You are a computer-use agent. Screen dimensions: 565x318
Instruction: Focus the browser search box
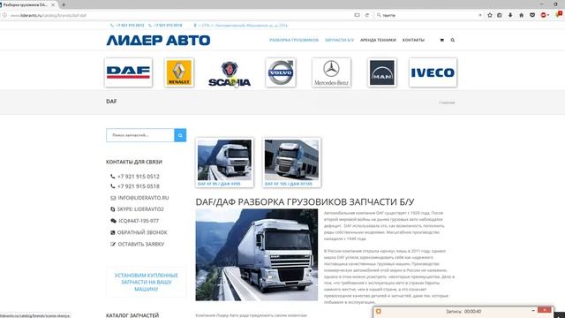pos(429,15)
